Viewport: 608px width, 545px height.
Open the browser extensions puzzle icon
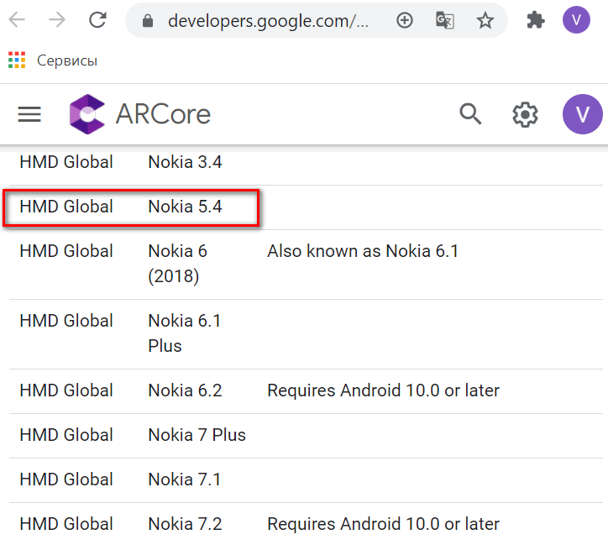click(536, 20)
